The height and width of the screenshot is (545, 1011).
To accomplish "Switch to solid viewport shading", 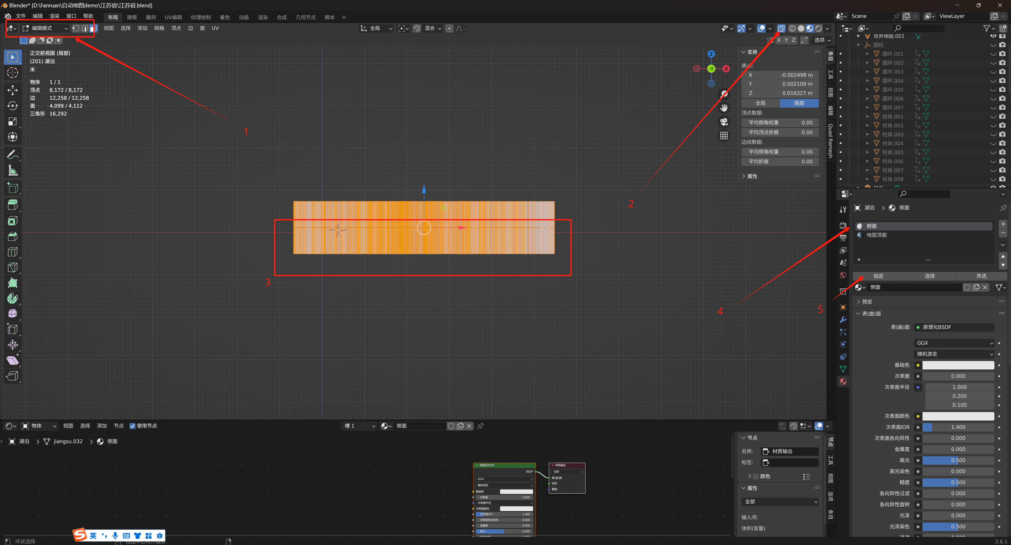I will (x=801, y=28).
